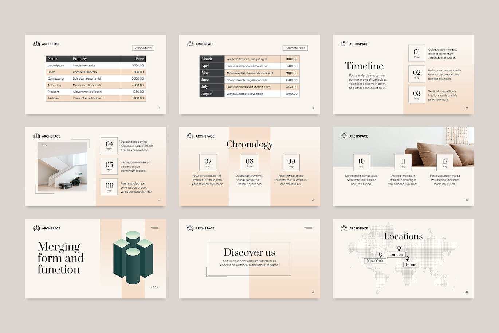Viewport: 499px width, 333px height.
Task: Click the map pin above New York
Action: click(x=381, y=255)
